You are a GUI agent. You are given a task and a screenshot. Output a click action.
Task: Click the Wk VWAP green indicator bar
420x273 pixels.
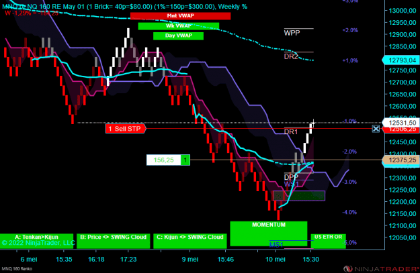pyautogui.click(x=178, y=26)
